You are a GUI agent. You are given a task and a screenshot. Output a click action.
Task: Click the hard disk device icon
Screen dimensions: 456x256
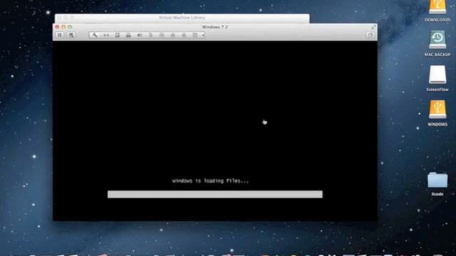click(117, 35)
